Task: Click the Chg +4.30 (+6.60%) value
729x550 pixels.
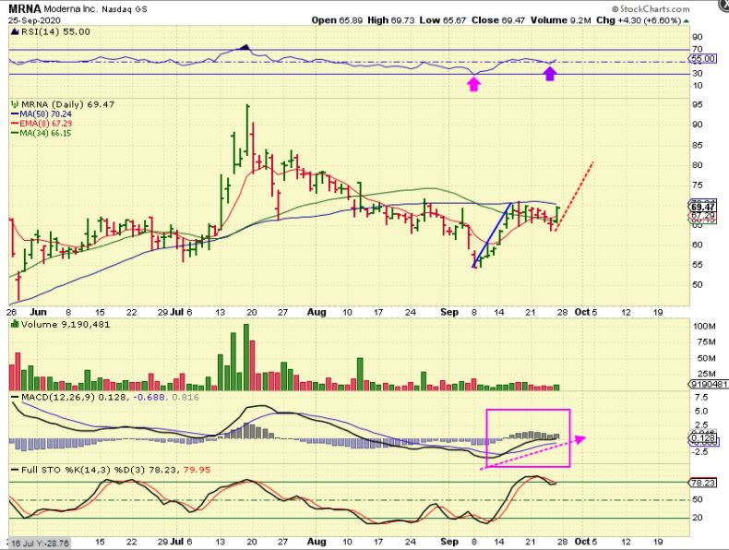Action: pos(639,20)
